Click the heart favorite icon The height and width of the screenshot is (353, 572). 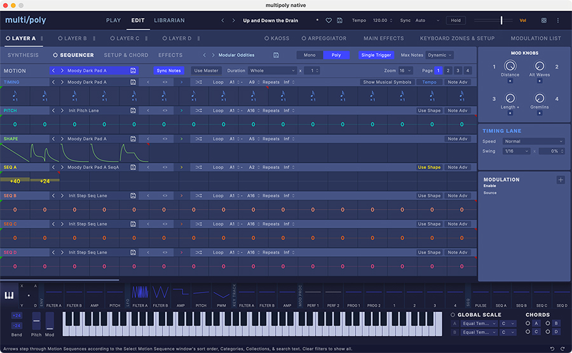329,20
